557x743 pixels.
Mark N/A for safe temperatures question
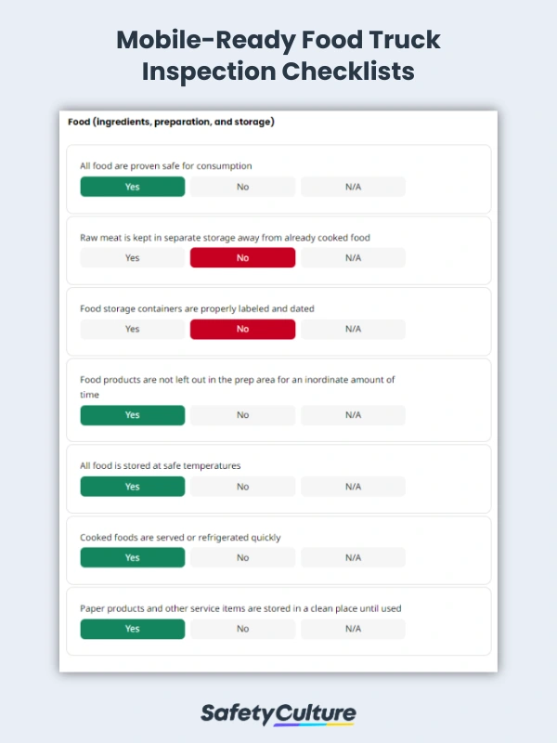tap(353, 487)
